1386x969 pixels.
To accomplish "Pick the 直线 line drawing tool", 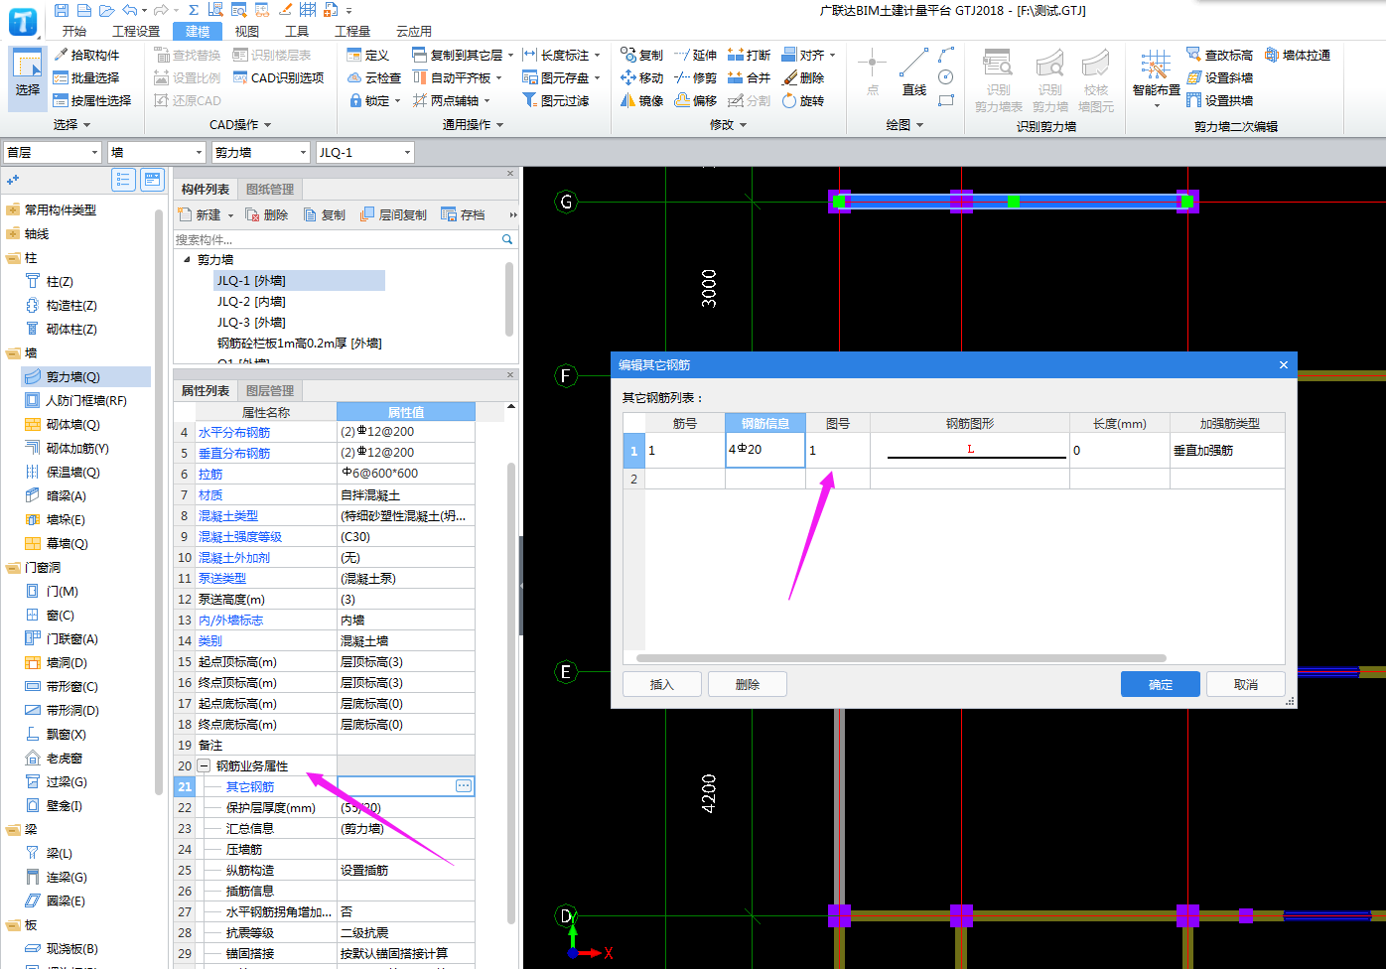I will coord(914,73).
